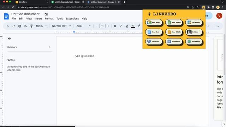
Task: Open the Normal text style dropdown
Action: pyautogui.click(x=61, y=26)
